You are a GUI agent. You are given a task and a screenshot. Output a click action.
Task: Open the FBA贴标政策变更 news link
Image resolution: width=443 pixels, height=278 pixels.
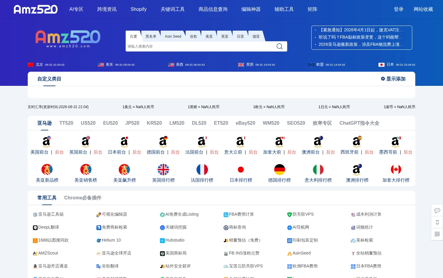[361, 37]
